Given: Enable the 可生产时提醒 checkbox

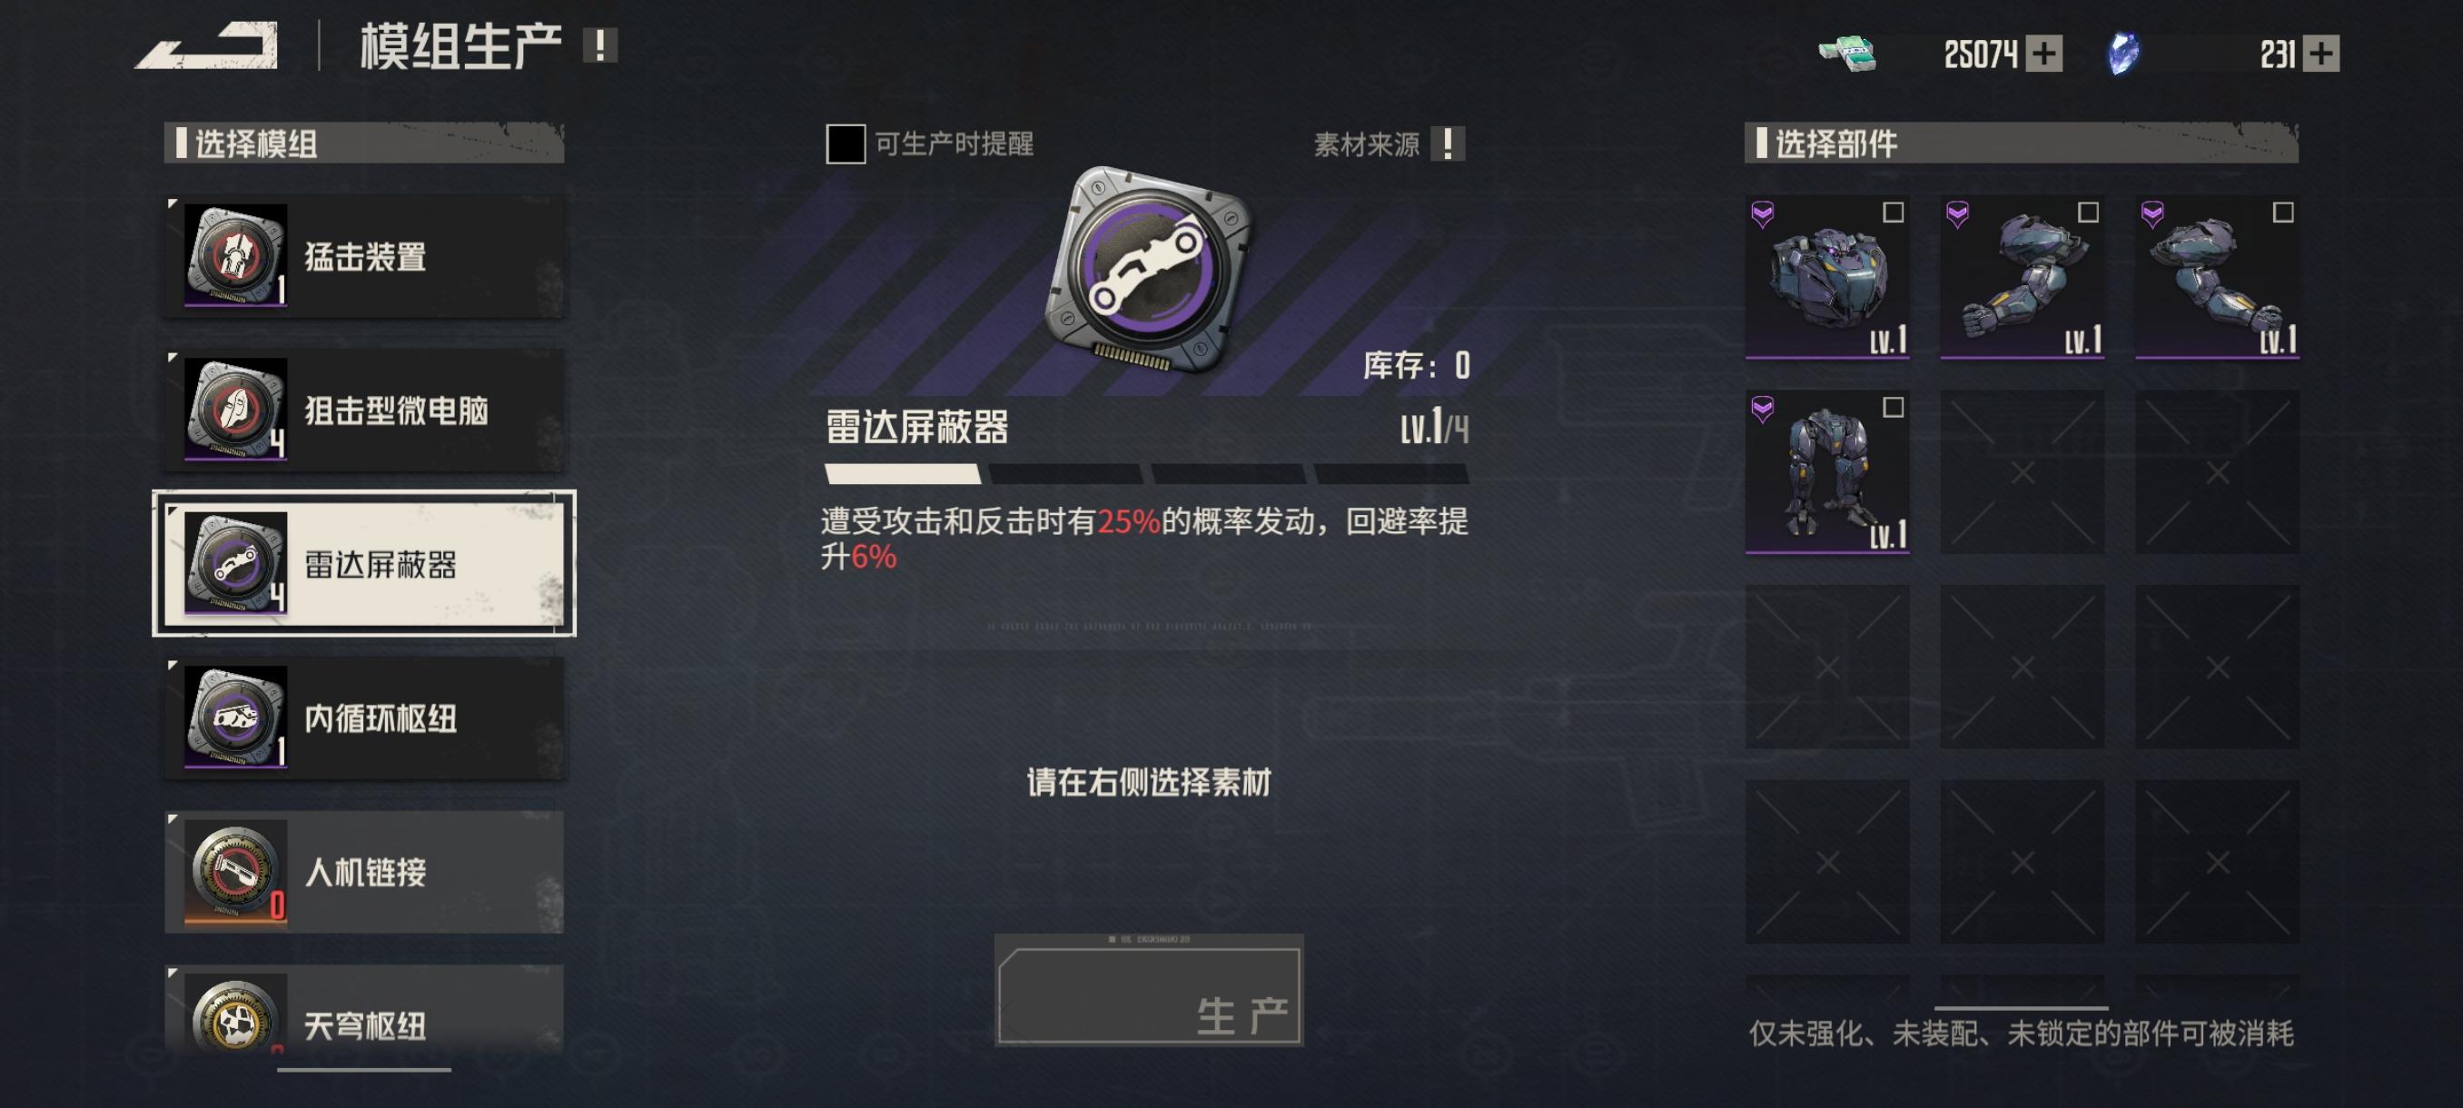Looking at the screenshot, I should coord(846,144).
